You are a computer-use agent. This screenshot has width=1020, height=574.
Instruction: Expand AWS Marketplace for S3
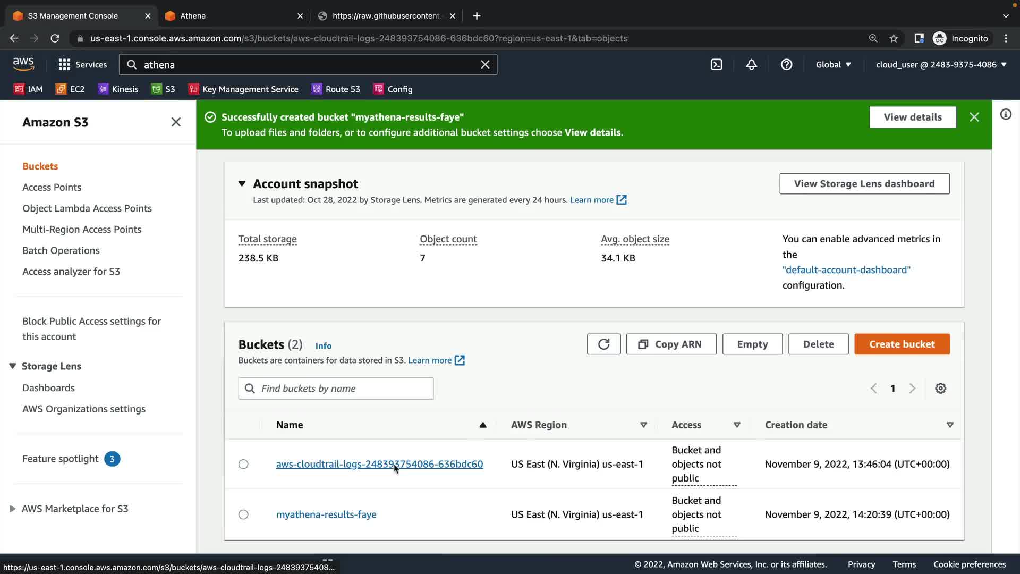coord(13,509)
